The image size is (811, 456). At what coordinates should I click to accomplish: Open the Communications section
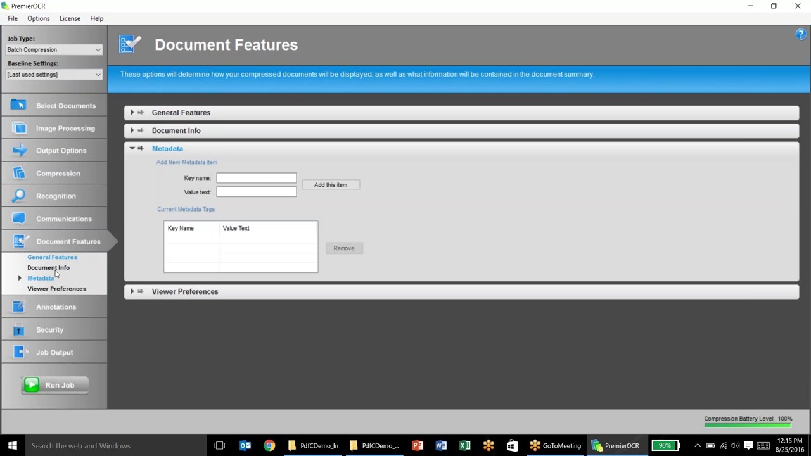tap(54, 218)
